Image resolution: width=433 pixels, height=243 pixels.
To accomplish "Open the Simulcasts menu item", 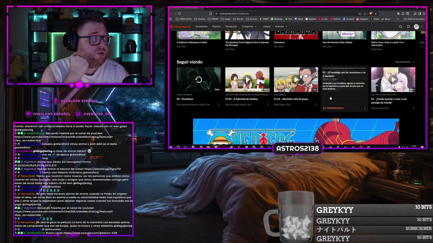I will [x=231, y=26].
